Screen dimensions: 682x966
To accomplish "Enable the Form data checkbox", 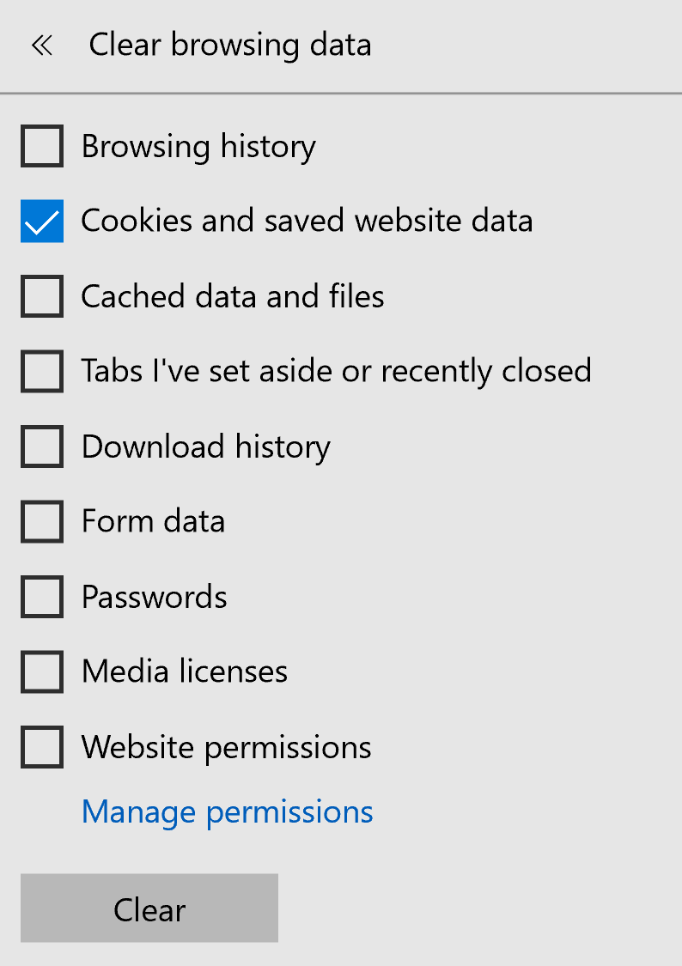I will coord(42,521).
